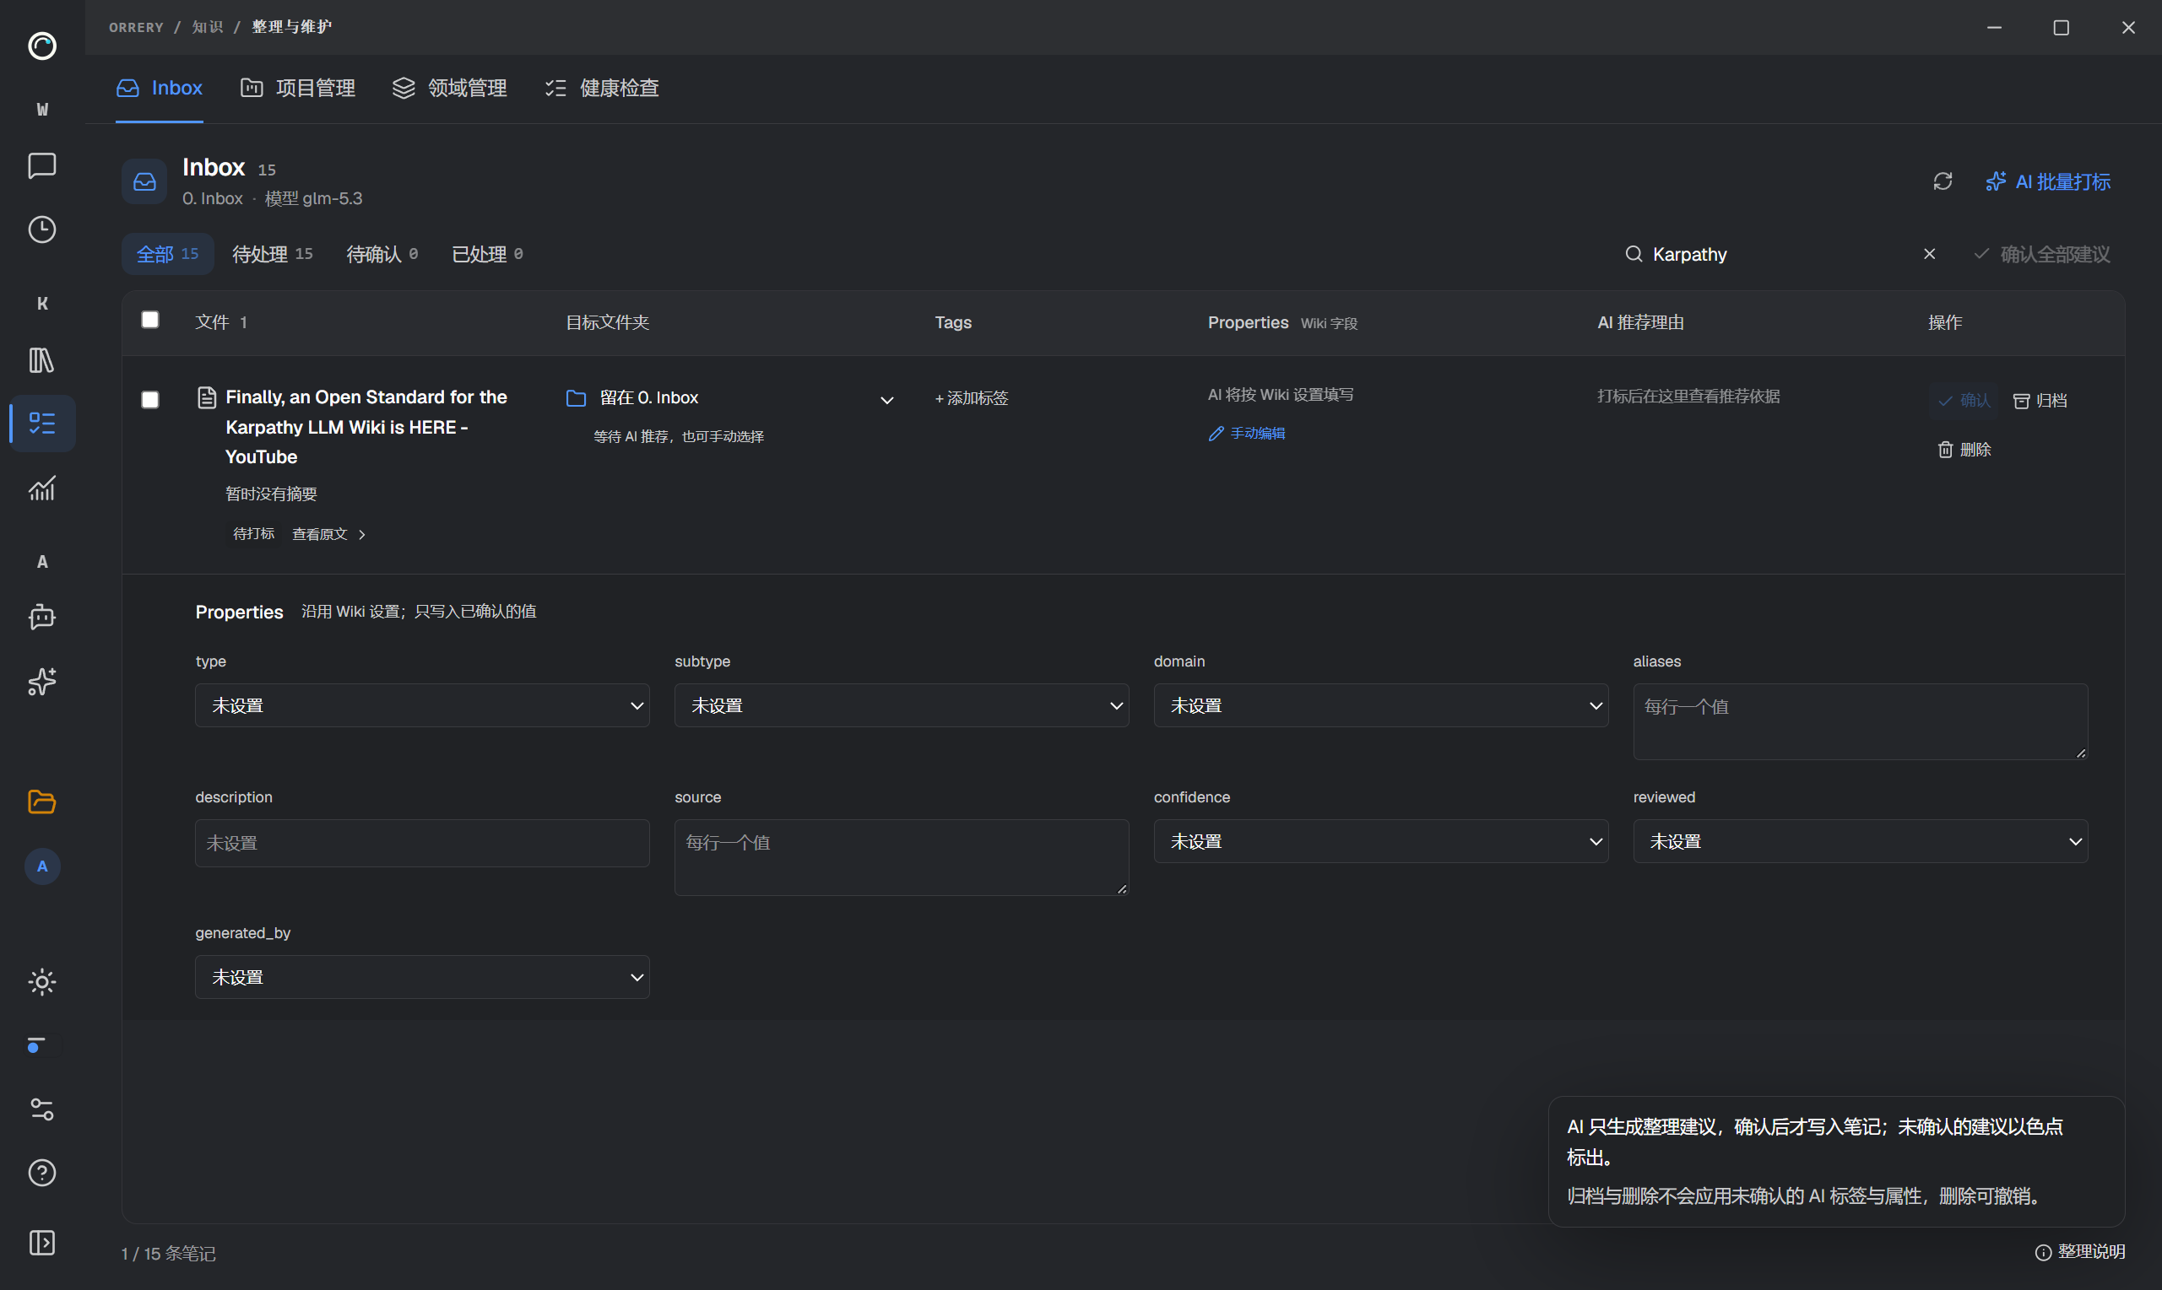Open the help question mark icon
This screenshot has width=2162, height=1290.
click(x=41, y=1173)
